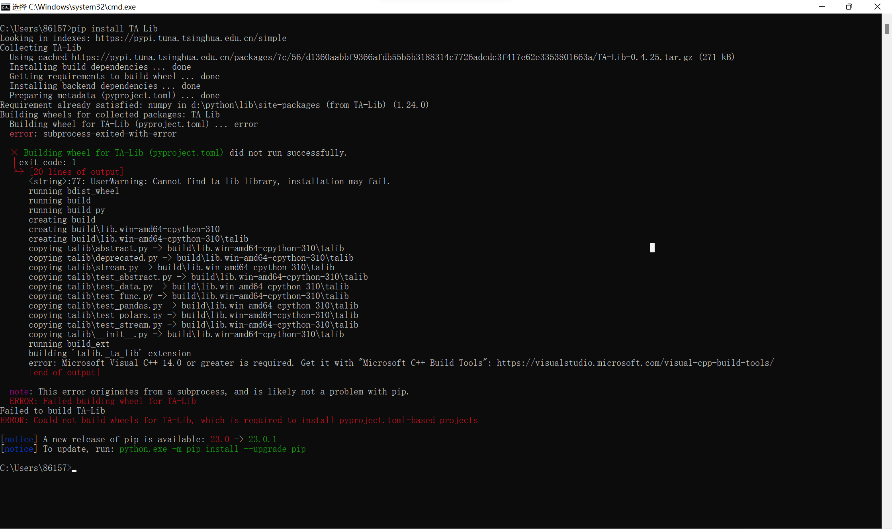892x529 pixels.
Task: Click 'Preparing metadata (pyproject.toml)' line
Action: point(115,96)
